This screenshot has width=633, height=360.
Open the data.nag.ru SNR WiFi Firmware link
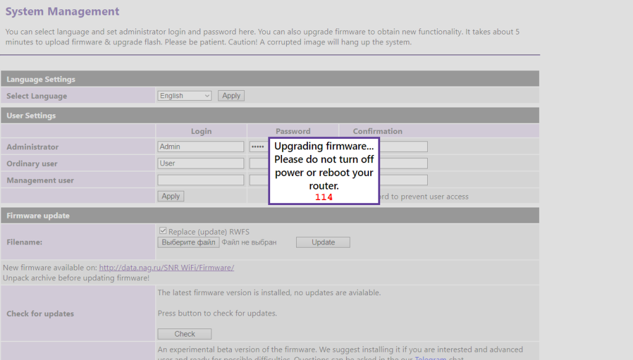[x=167, y=267]
